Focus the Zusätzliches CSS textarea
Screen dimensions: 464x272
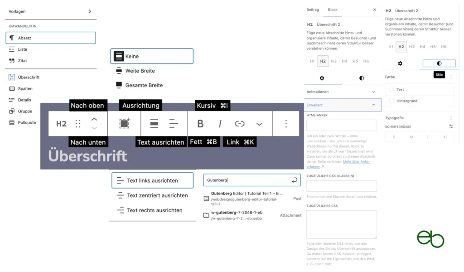pos(342,224)
